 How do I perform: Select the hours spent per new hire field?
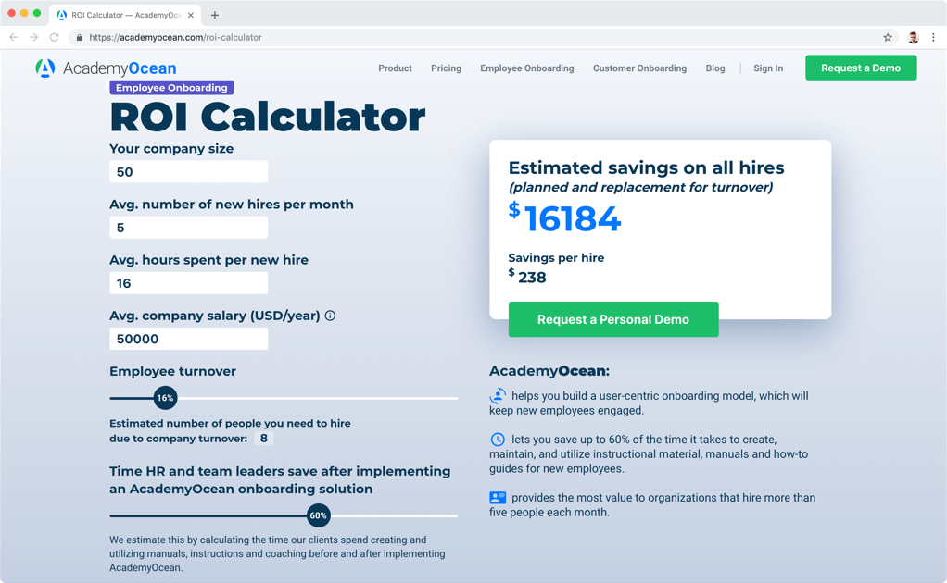pyautogui.click(x=188, y=283)
